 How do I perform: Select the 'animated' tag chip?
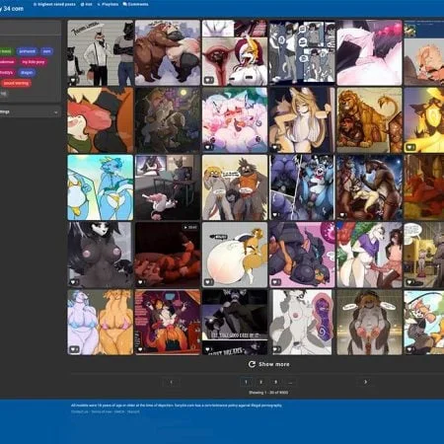click(27, 51)
